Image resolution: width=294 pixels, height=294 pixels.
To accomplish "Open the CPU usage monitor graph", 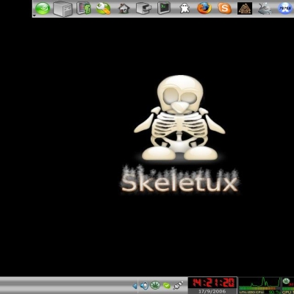I will pos(260,285).
